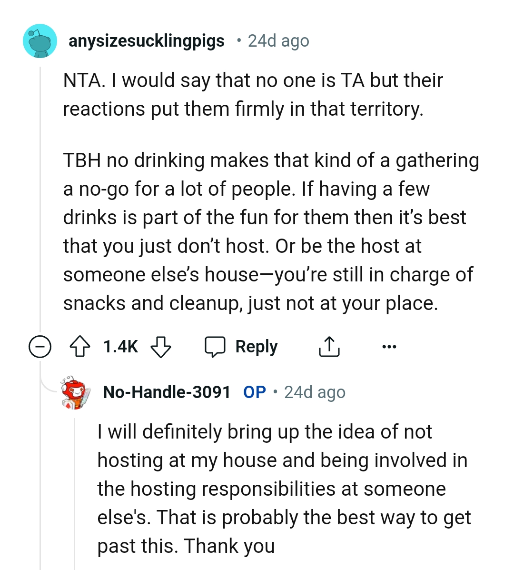Toggle the downvote state
The image size is (514, 570).
[x=161, y=346]
